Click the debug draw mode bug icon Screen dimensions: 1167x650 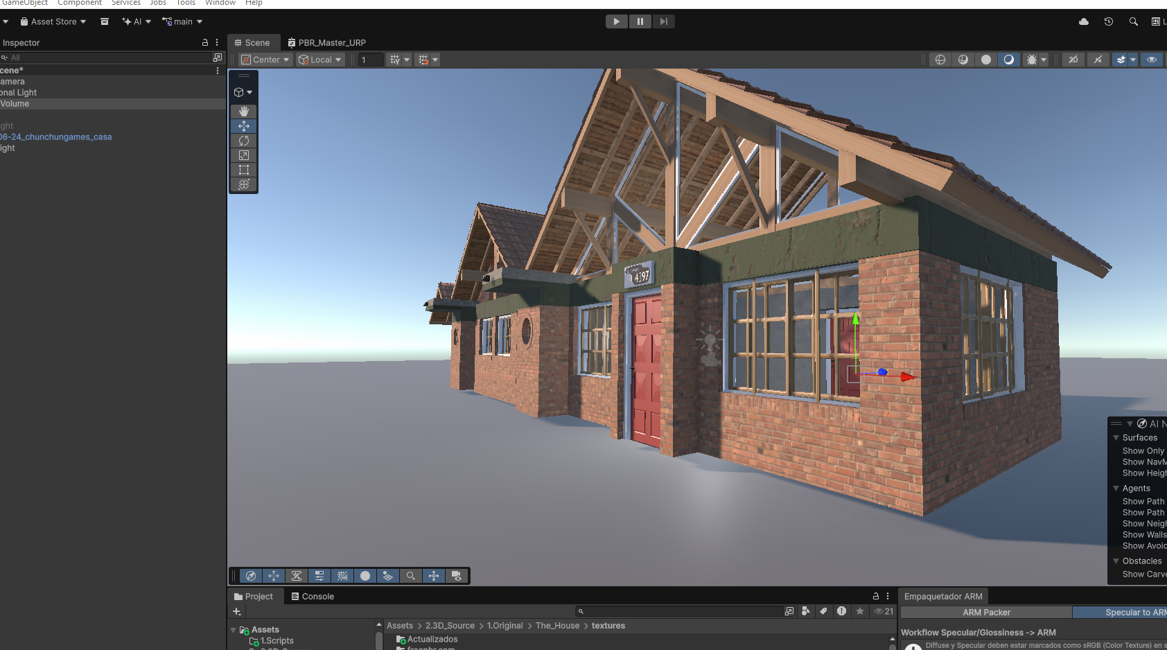tap(1031, 60)
